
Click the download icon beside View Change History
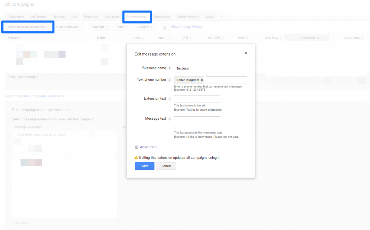(165, 27)
